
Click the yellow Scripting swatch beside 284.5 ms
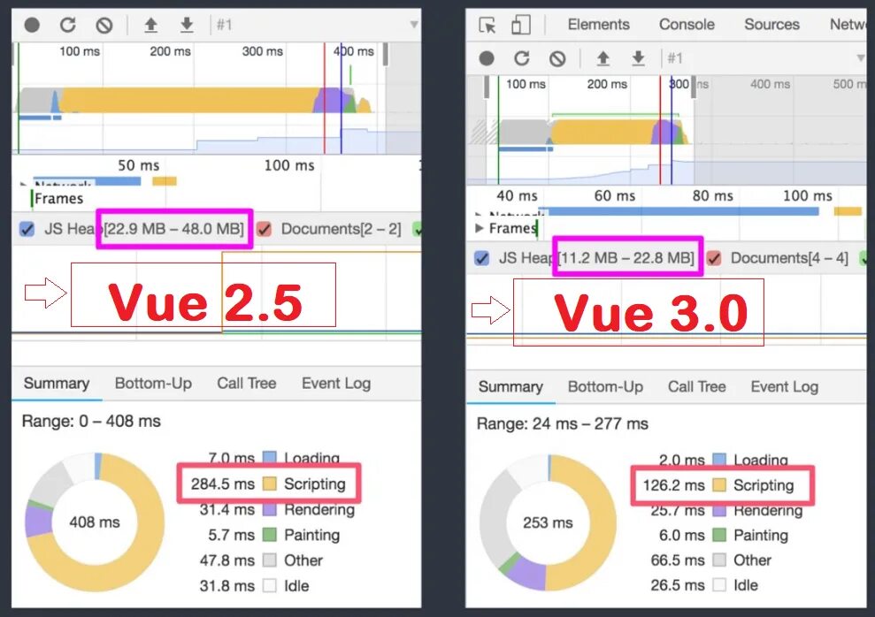click(x=270, y=484)
